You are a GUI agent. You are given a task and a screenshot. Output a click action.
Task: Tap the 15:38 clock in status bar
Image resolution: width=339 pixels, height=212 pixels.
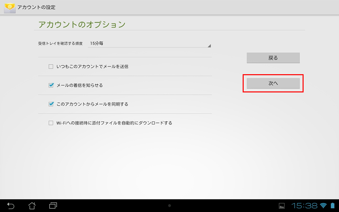[304, 206]
